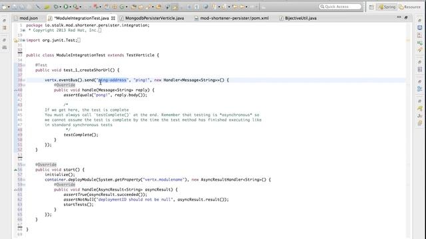The width and height of the screenshot is (426, 239).
Task: Click the Search flashlight toolbar icon
Action: click(x=148, y=7)
